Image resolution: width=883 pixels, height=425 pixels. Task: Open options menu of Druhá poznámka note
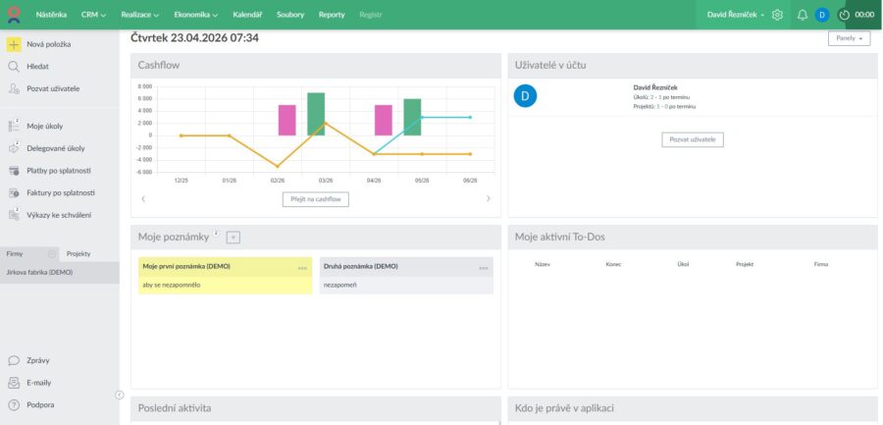(484, 268)
